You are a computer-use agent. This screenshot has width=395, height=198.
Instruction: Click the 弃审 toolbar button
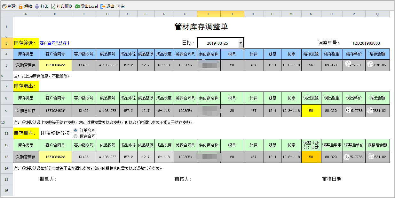[x=121, y=6]
